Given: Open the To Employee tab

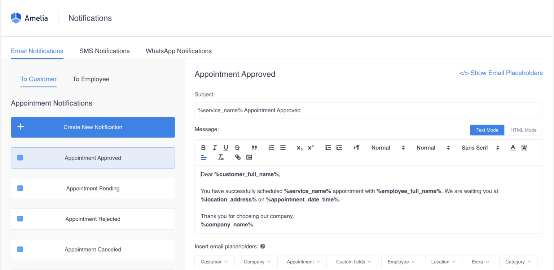Looking at the screenshot, I should point(91,79).
